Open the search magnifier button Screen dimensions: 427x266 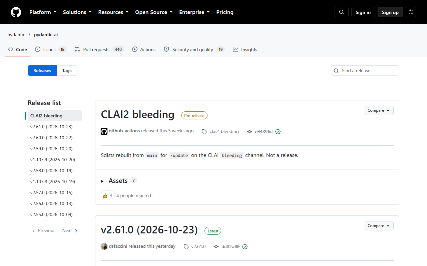[342, 12]
